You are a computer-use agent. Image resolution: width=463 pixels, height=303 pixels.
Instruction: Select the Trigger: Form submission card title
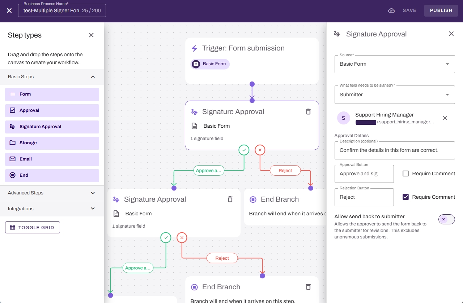243,48
